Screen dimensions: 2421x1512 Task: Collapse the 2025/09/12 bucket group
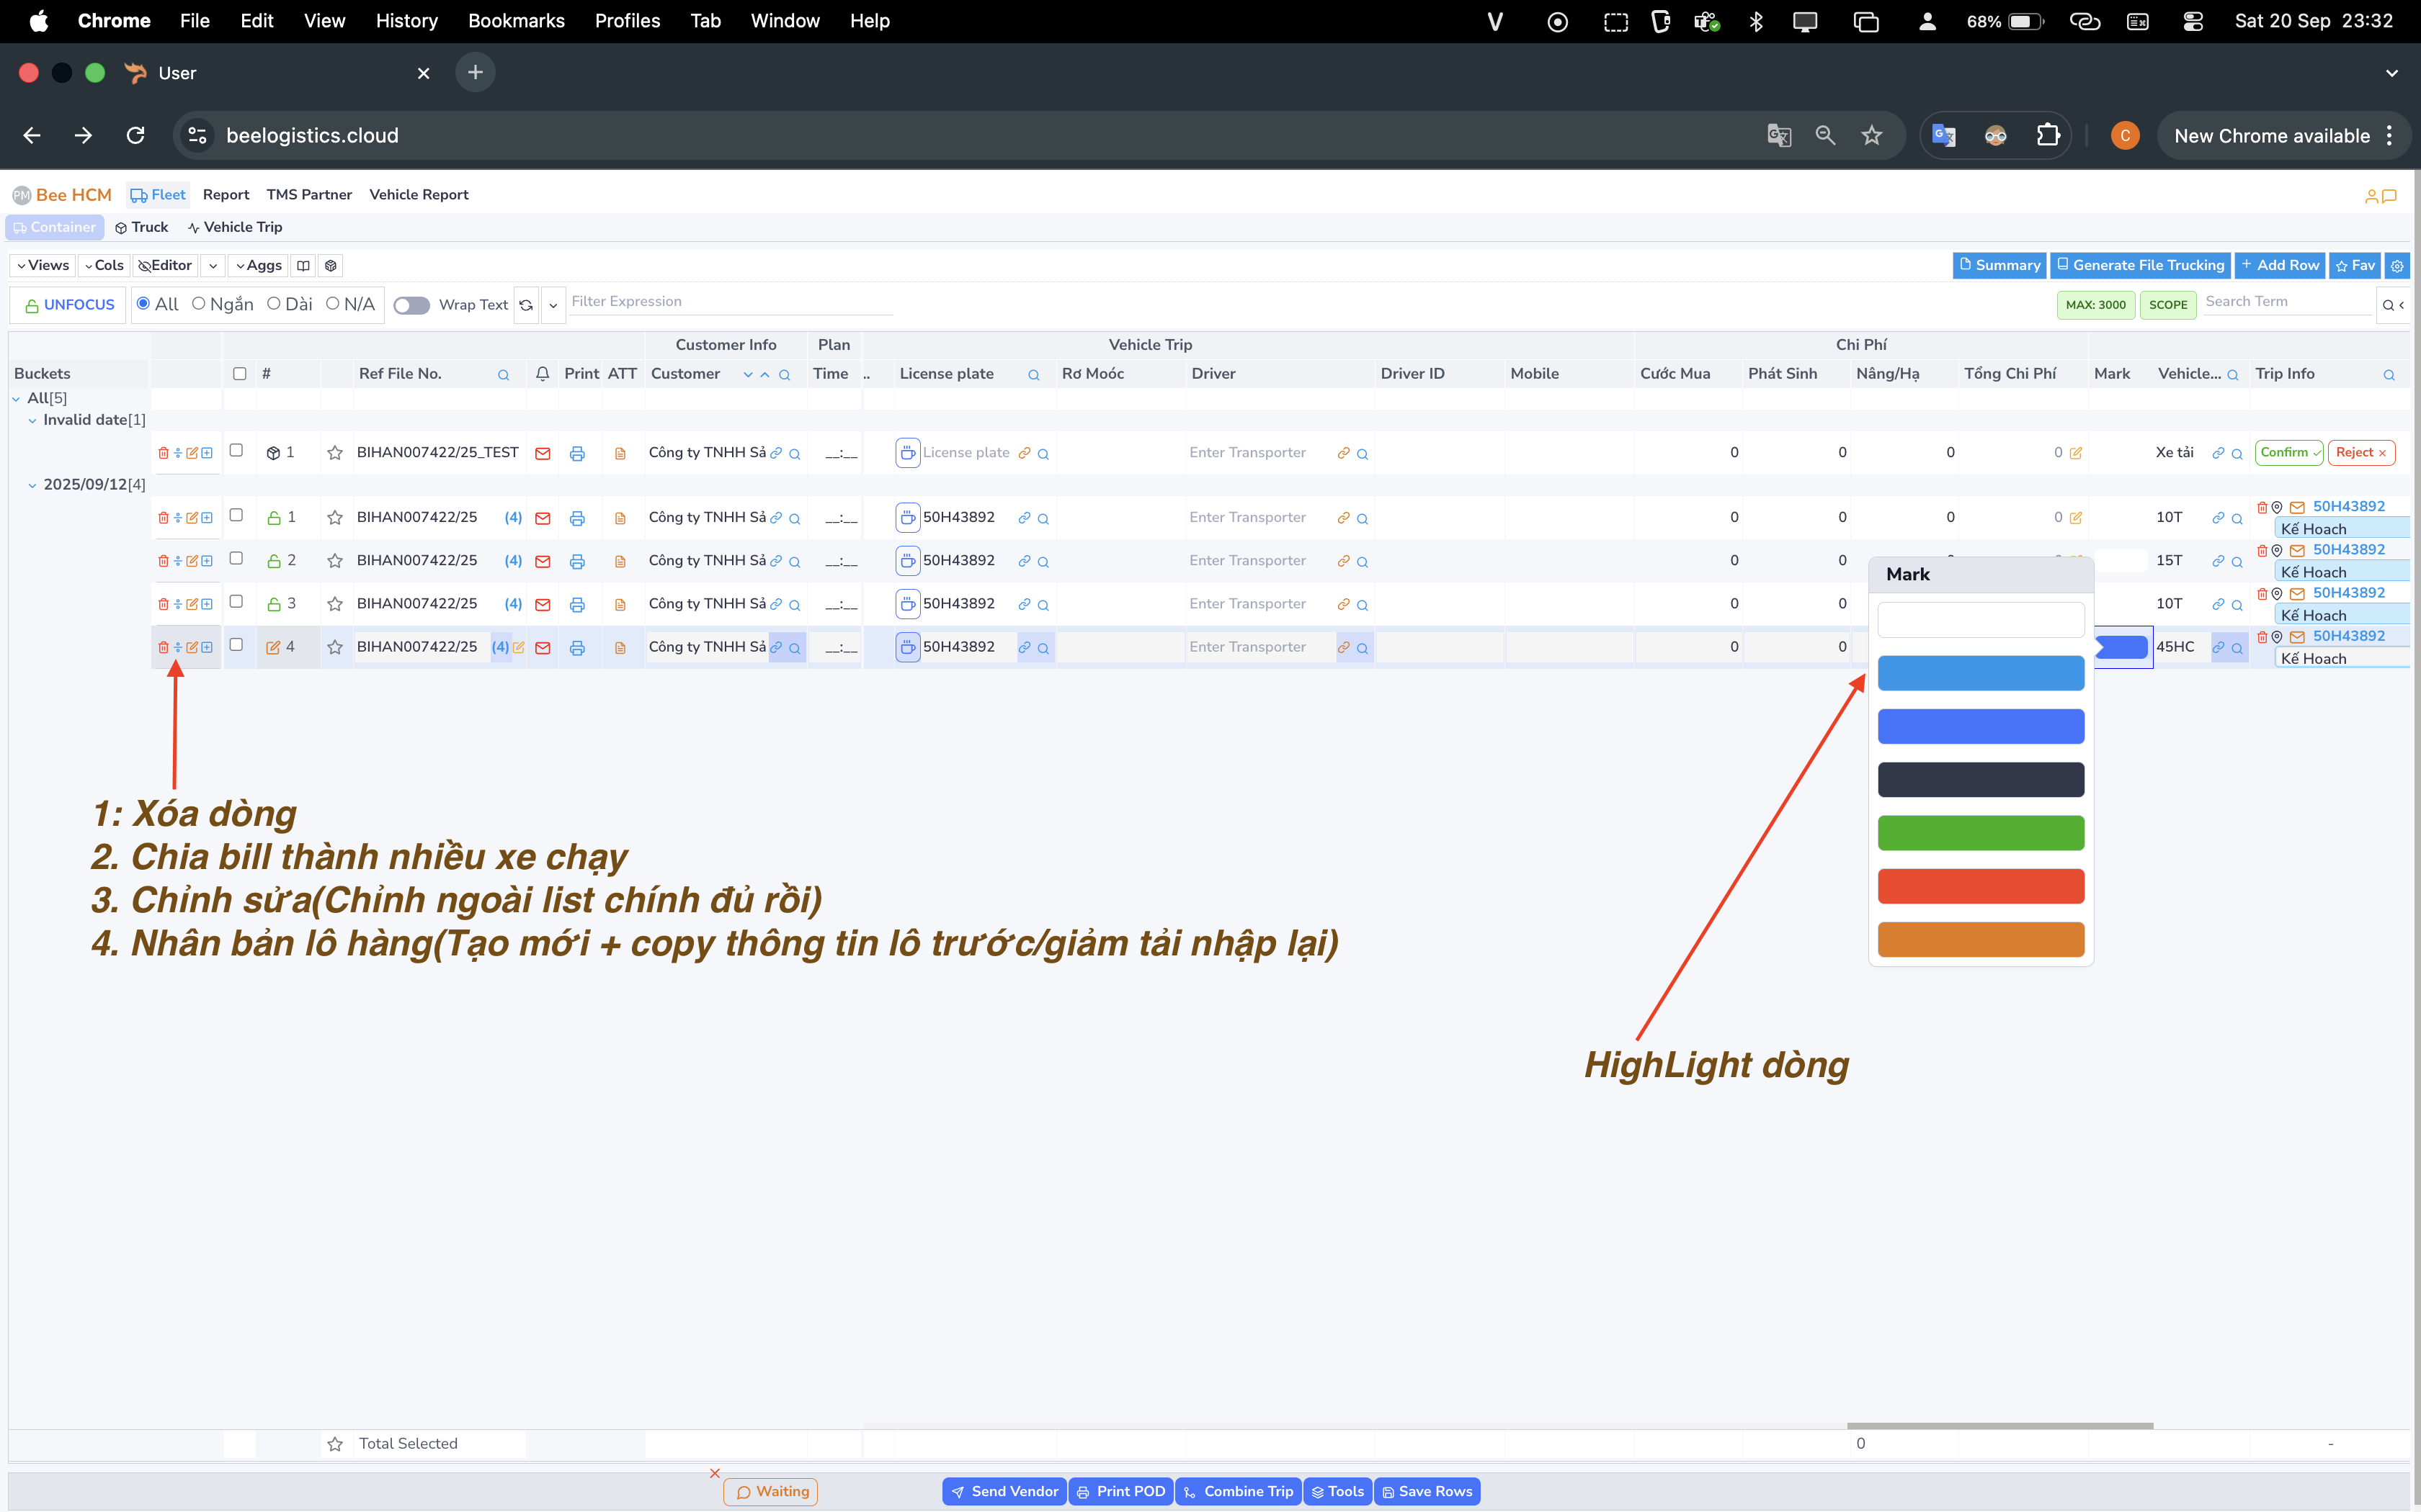click(x=32, y=485)
